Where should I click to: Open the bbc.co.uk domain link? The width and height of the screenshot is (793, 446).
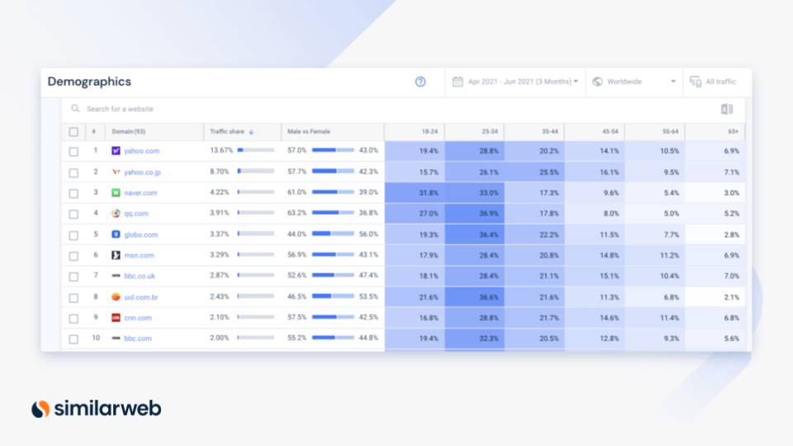(142, 277)
